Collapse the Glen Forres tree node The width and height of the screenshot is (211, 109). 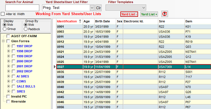click(x=3, y=41)
